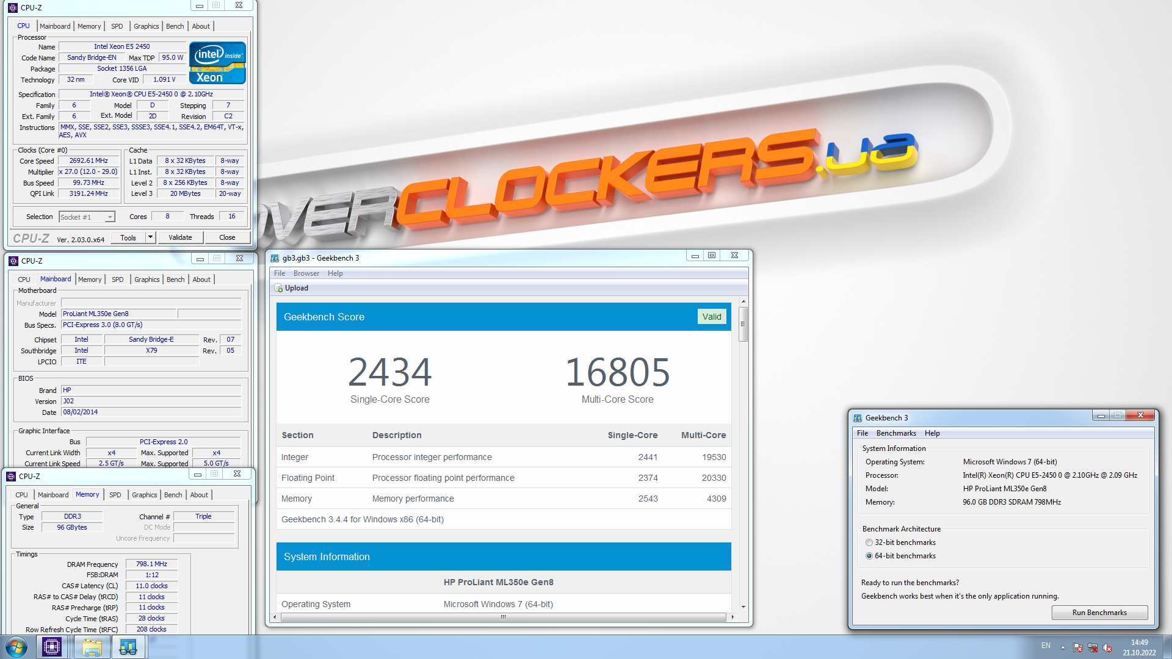Click network tray icon

(x=1093, y=647)
